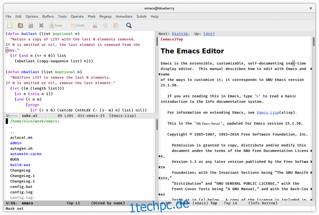The width and height of the screenshot is (319, 215).
Task: Follow the Emacs Lisp manual link
Action: pos(268,112)
